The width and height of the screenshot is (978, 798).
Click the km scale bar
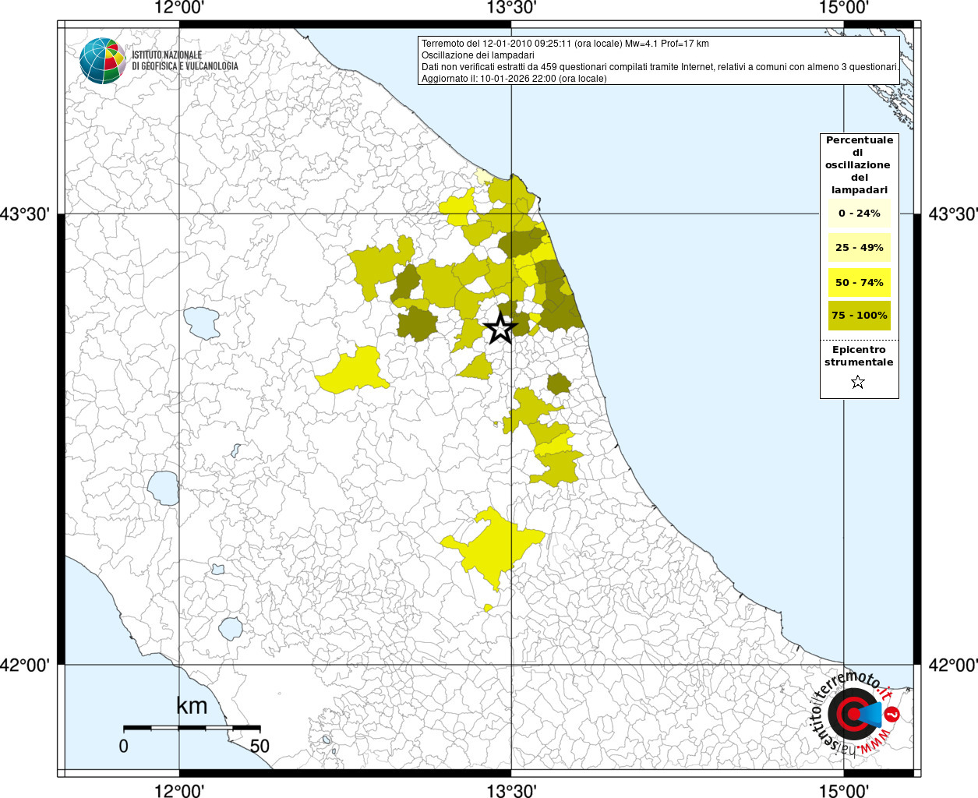coord(192,728)
